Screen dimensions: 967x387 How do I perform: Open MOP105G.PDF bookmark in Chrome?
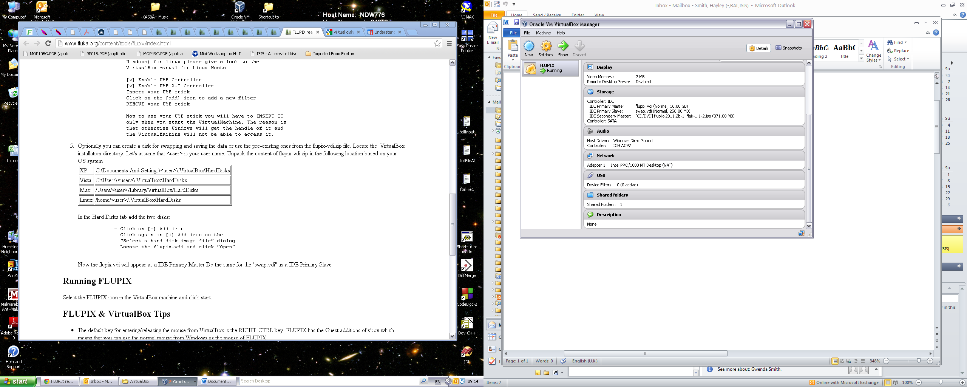coord(48,54)
